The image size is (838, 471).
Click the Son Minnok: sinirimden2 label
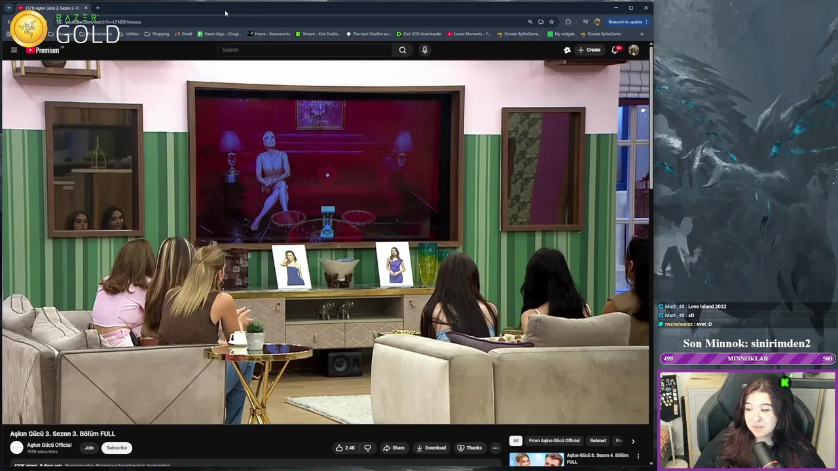747,343
